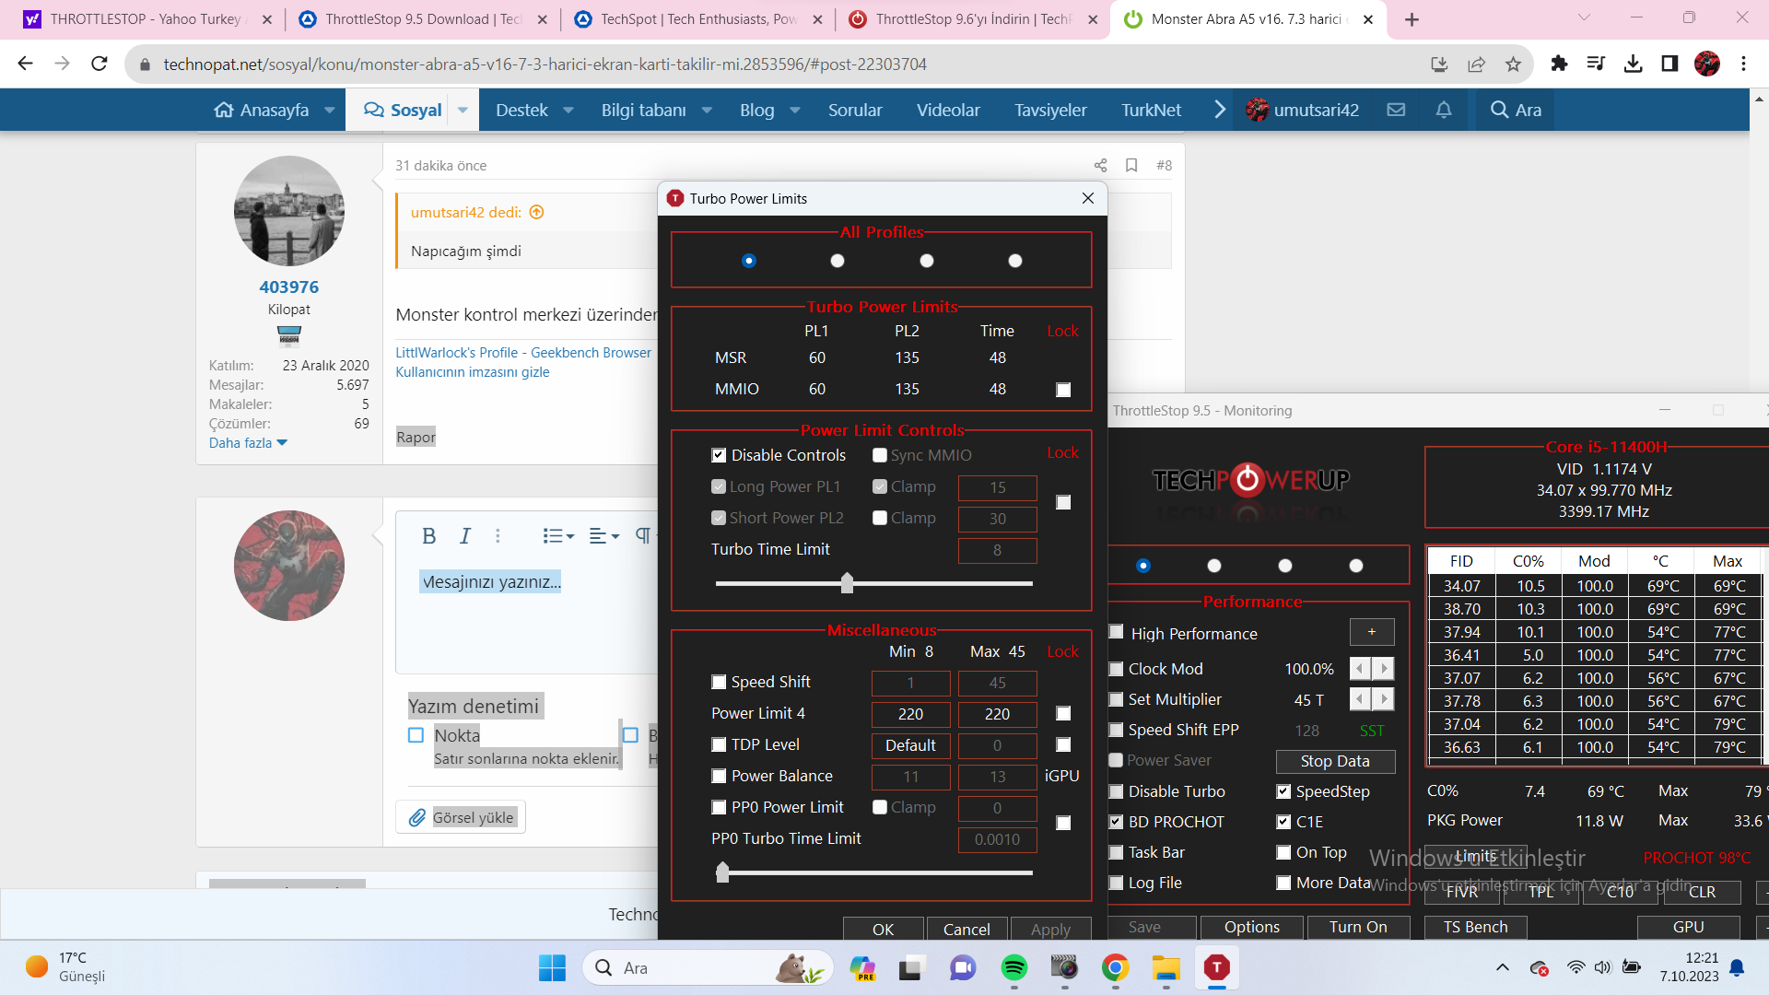Open the Sorular menu item
This screenshot has height=995, width=1769.
tap(854, 110)
